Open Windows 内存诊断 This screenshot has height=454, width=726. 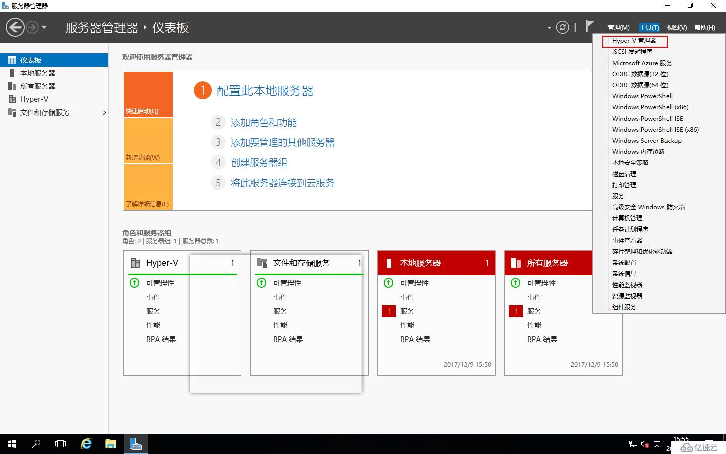(638, 152)
